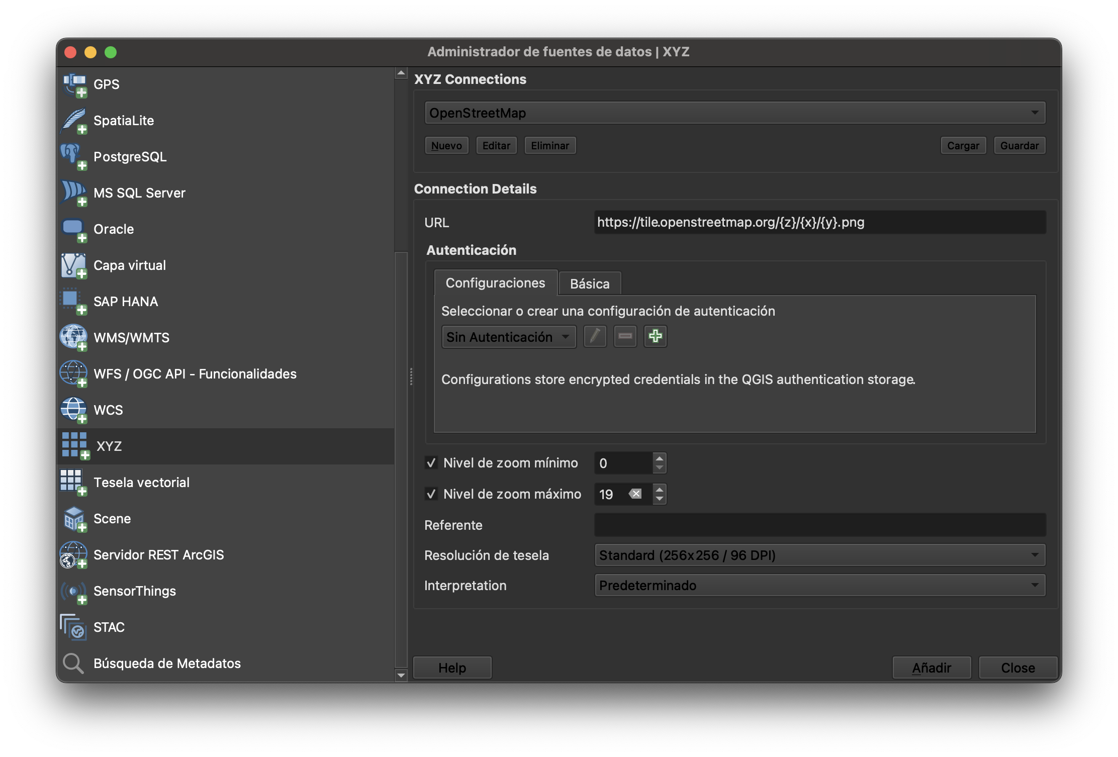Decrease the maximum zoom level stepper
The height and width of the screenshot is (757, 1118).
point(660,500)
